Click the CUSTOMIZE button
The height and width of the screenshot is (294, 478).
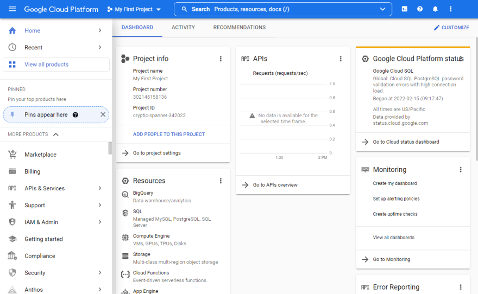(x=451, y=27)
